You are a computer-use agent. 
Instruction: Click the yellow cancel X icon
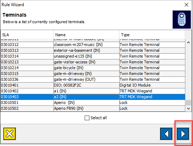pyautogui.click(x=9, y=134)
